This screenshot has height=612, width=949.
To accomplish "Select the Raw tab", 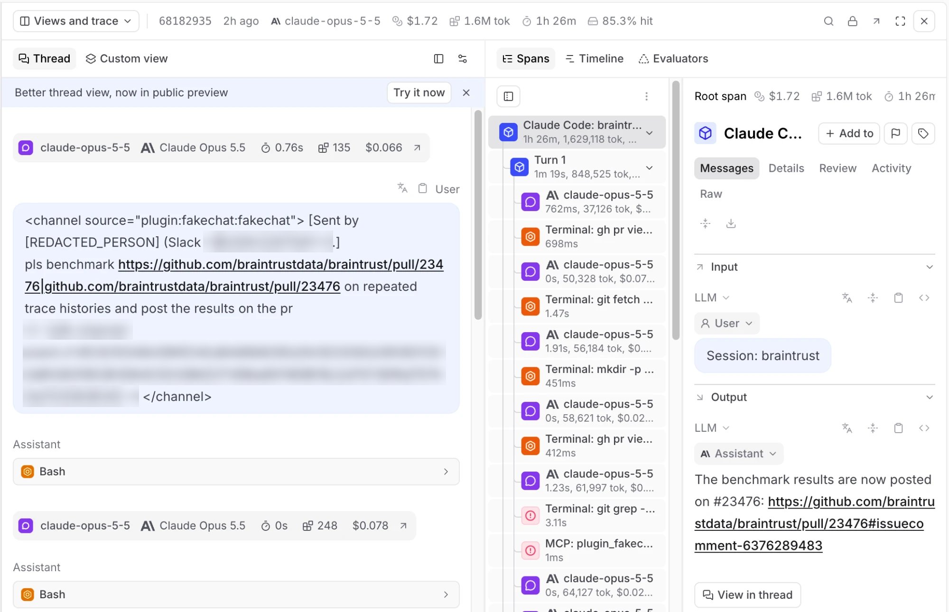I will pos(711,194).
